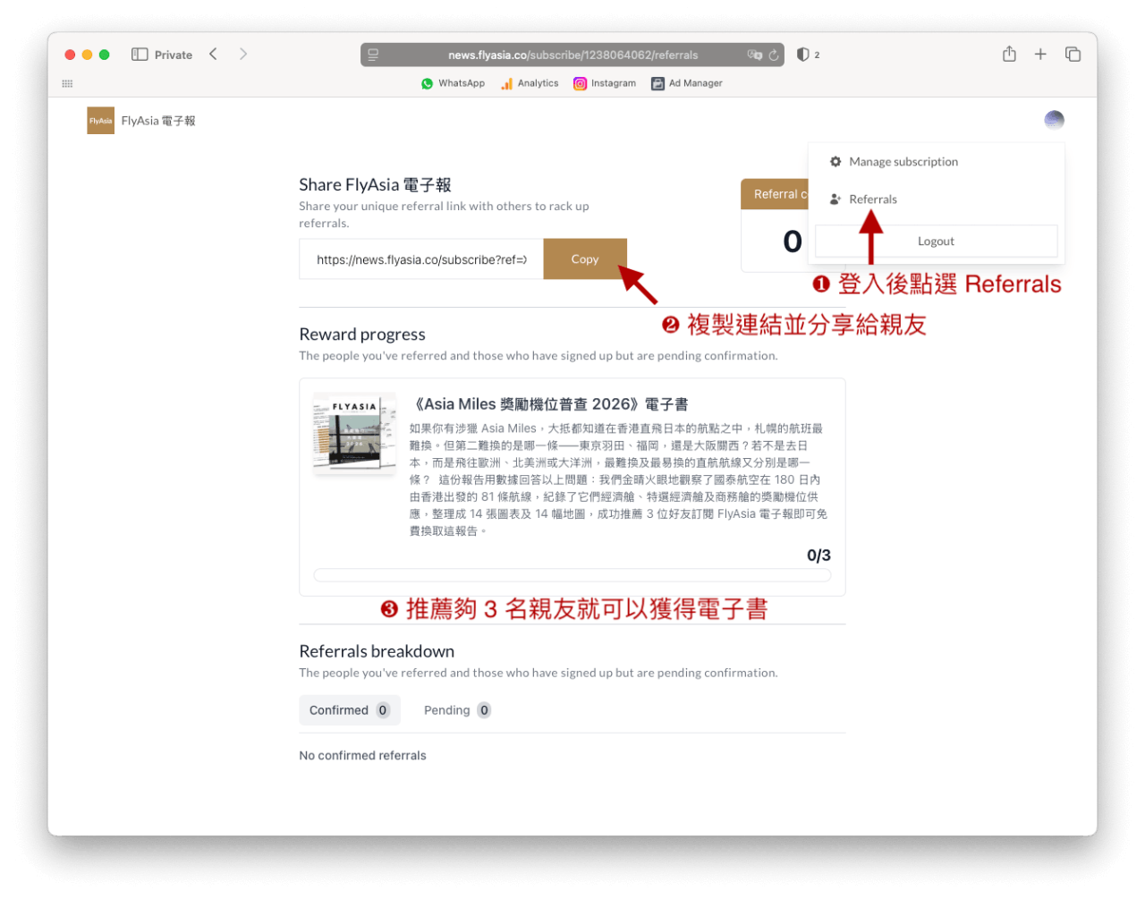Open the Instagram bookmark

point(605,83)
